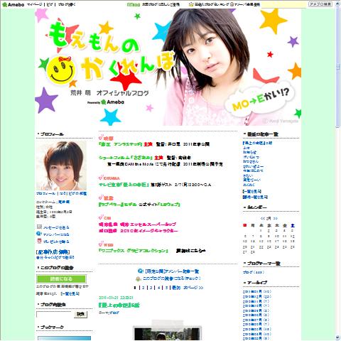Click the message envelope icon in the profile
This screenshot has height=341, width=341.
pyautogui.click(x=39, y=227)
